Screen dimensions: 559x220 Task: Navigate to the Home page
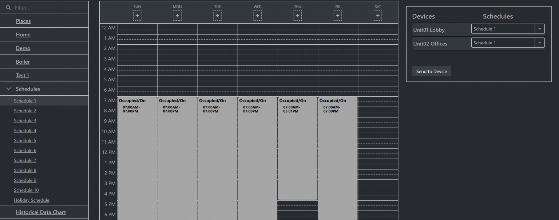(23, 34)
